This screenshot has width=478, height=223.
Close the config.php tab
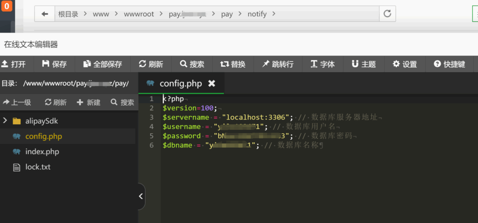tap(211, 83)
